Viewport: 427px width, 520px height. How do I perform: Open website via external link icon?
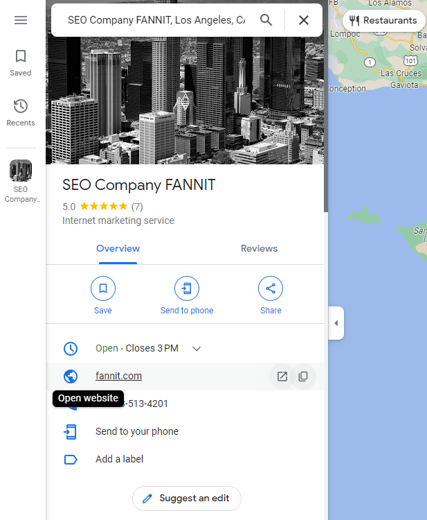pos(282,376)
